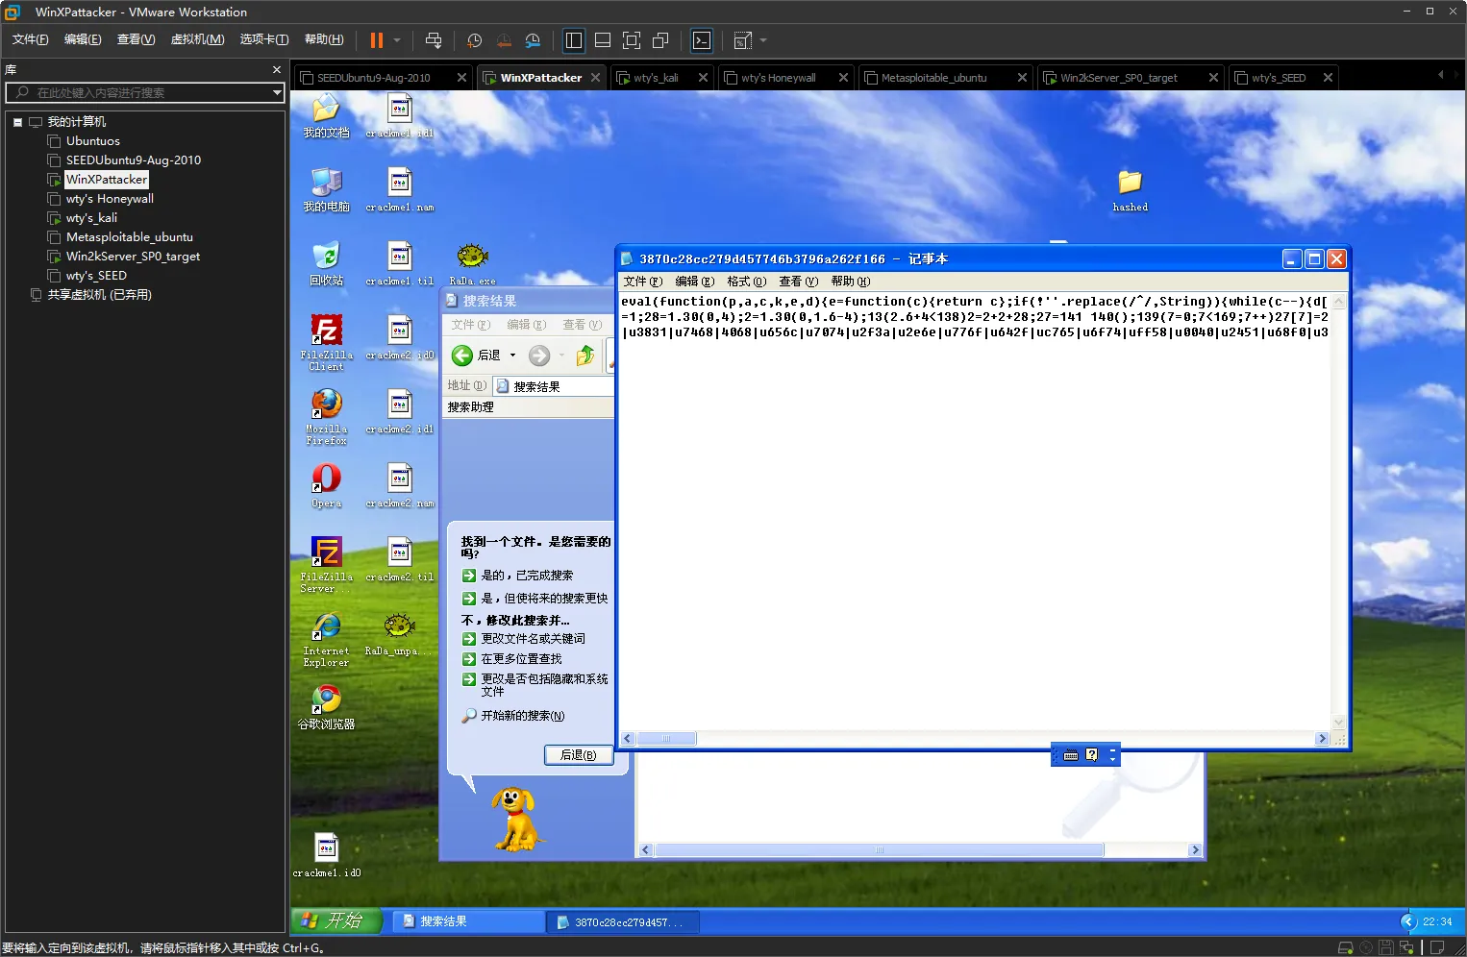
Task: Collapse the 我的计算机 tree node
Action: 17,122
